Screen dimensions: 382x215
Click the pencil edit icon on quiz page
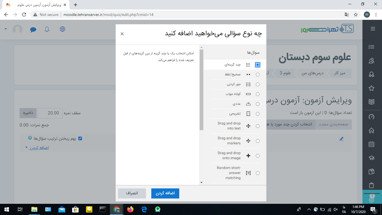pyautogui.click(x=341, y=139)
